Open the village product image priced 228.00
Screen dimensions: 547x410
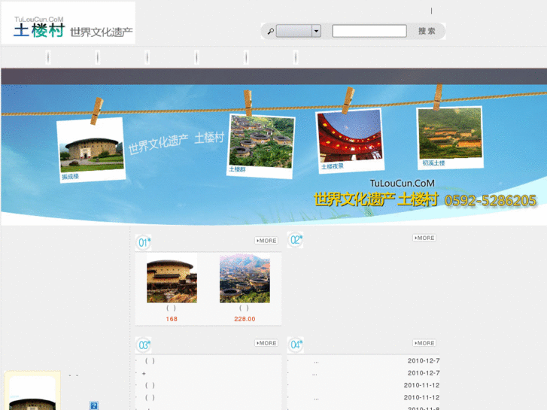(x=245, y=278)
